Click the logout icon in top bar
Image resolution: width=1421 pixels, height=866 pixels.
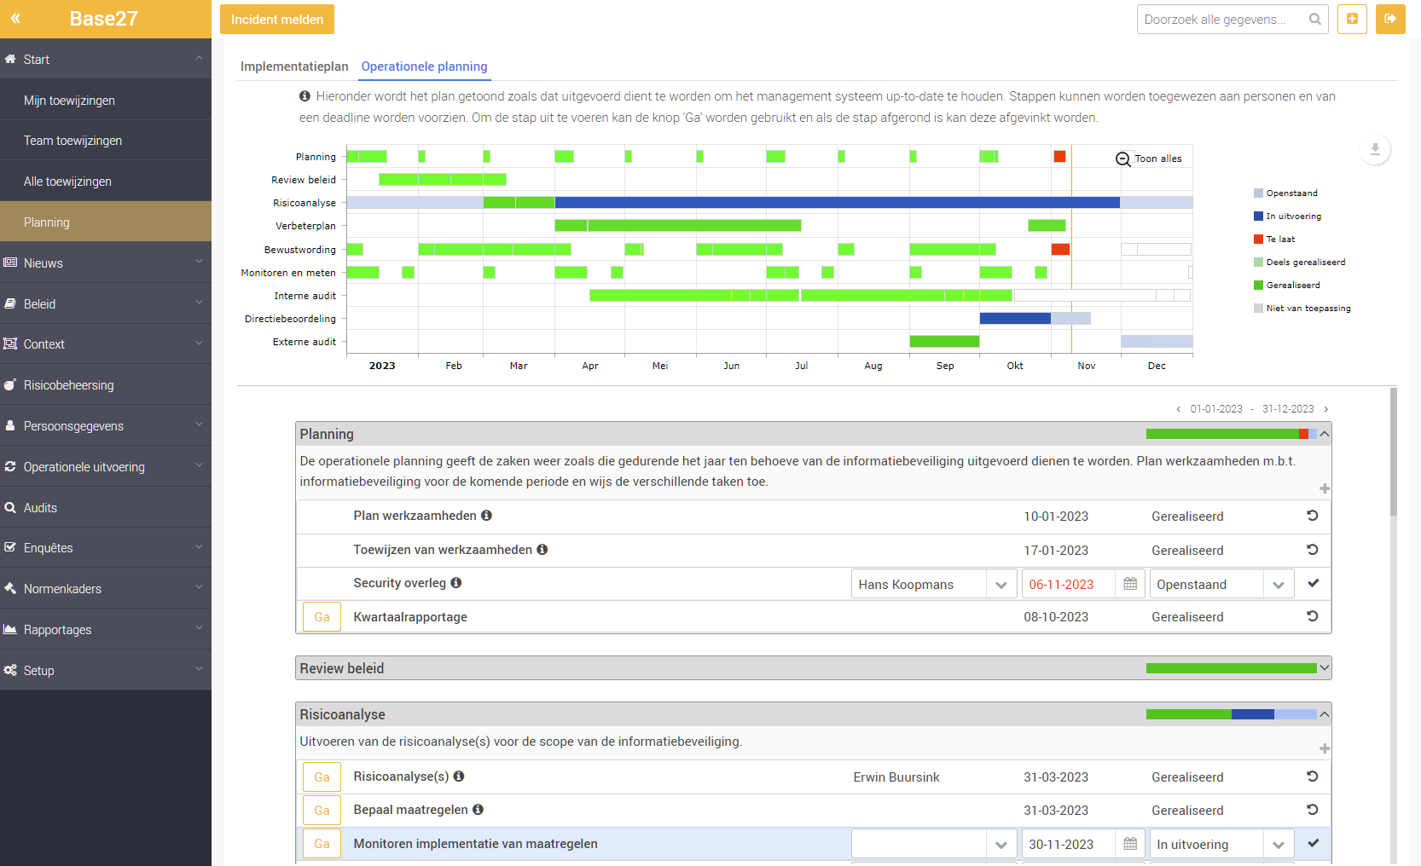(1390, 19)
